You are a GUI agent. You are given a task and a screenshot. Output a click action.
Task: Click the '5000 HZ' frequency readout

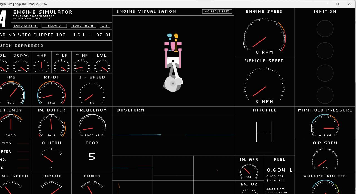92,136
